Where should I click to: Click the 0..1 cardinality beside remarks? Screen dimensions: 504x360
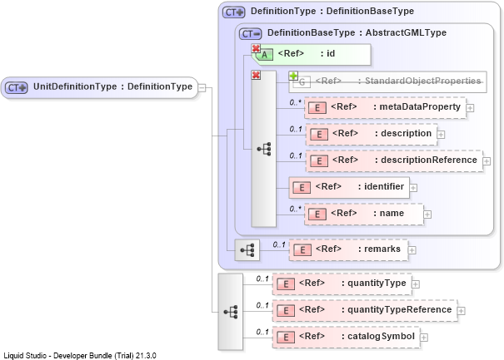coord(279,244)
